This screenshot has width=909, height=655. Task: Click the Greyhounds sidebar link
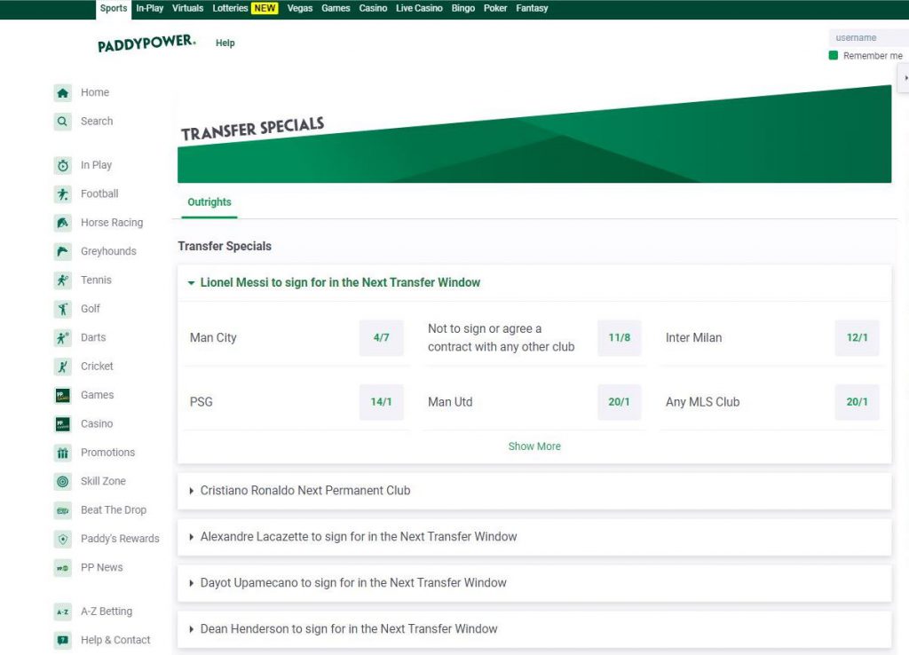pyautogui.click(x=108, y=251)
